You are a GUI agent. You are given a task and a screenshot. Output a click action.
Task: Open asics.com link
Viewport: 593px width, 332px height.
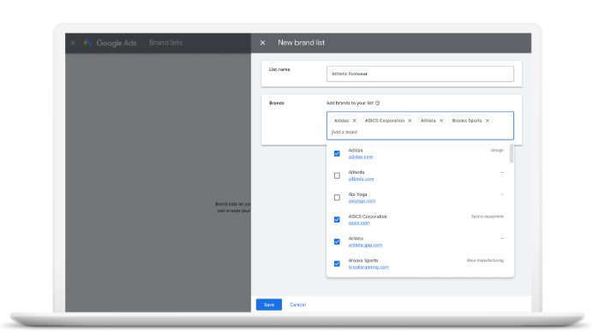click(359, 222)
